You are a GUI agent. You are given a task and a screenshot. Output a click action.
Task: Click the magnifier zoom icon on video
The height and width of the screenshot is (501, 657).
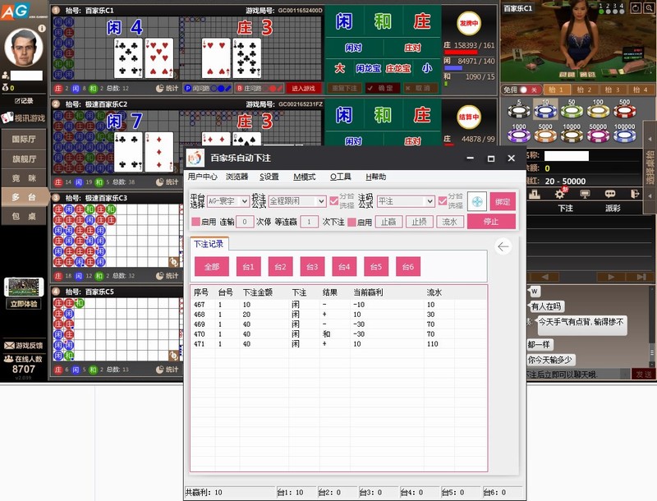pos(648,7)
